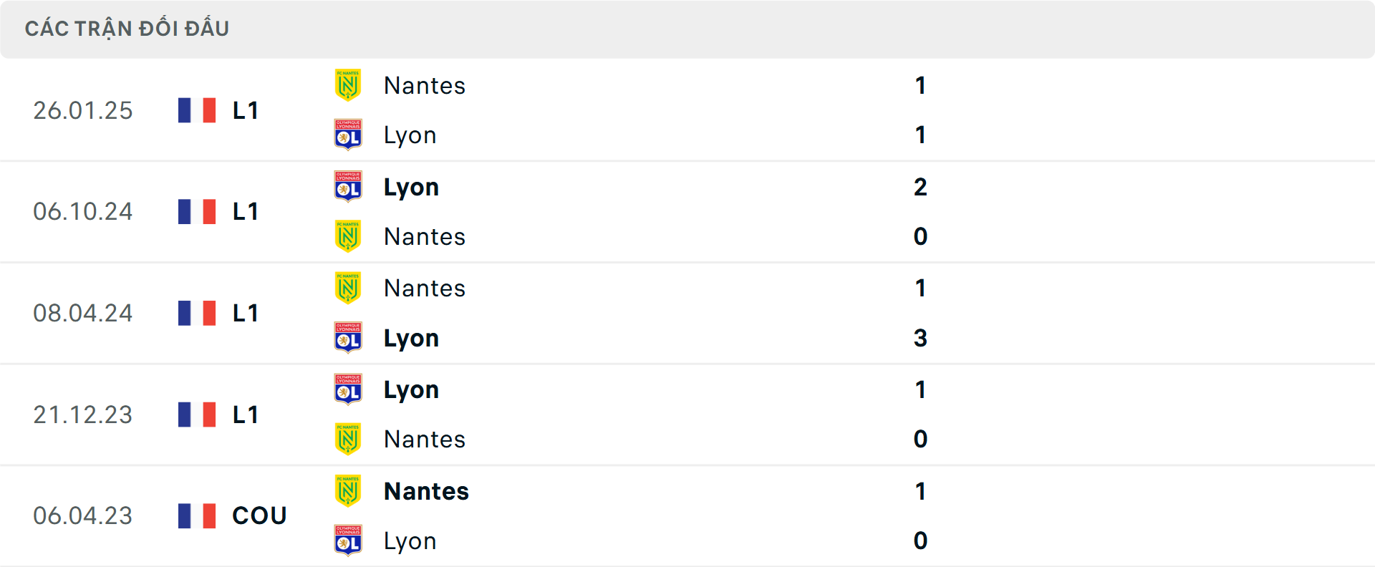
Task: Select the 06.04.23 match row
Action: click(82, 515)
